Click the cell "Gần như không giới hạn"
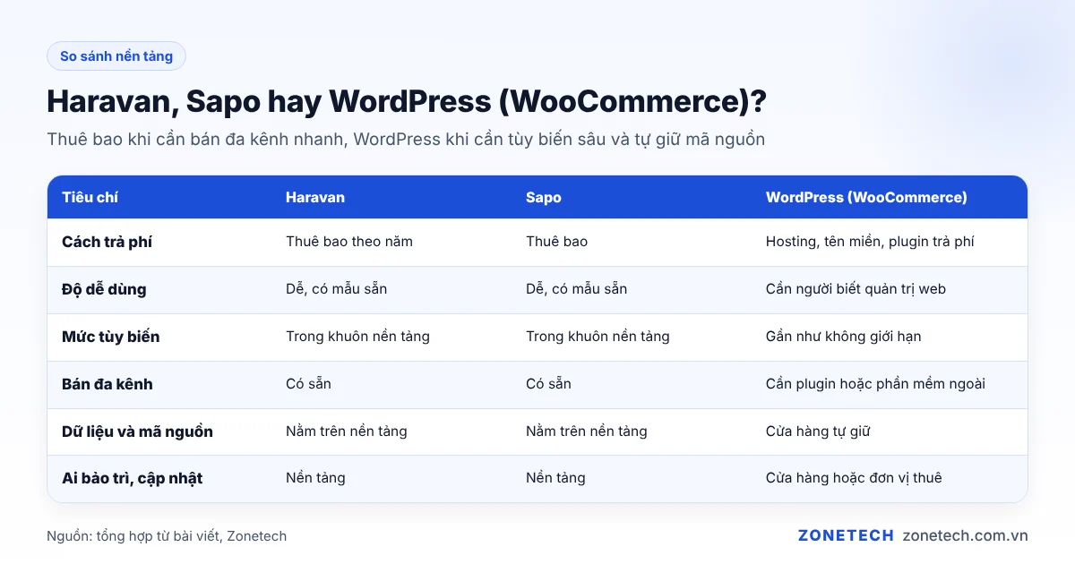1075x581 pixels. tap(844, 337)
